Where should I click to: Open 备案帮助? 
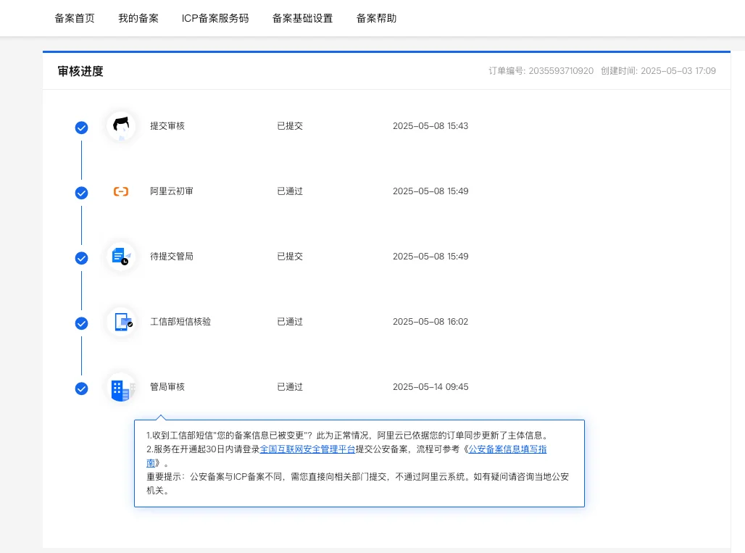376,18
